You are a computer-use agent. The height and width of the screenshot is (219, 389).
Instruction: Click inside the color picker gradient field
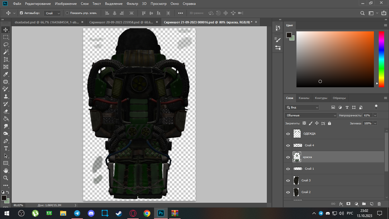click(x=335, y=59)
